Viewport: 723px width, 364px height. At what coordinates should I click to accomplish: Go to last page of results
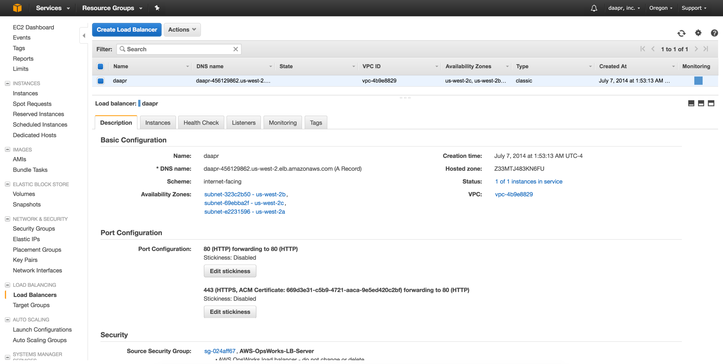[x=706, y=49]
